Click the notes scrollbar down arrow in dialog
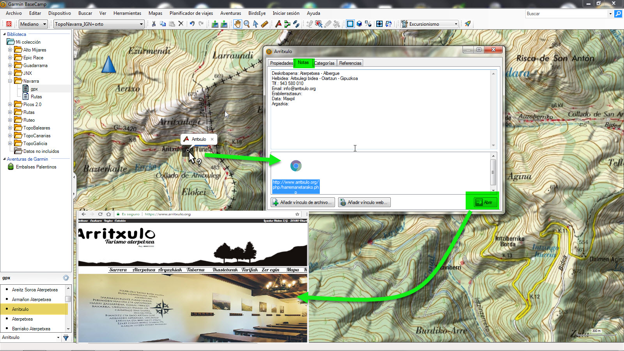Viewport: 624px width, 351px height. [x=493, y=145]
